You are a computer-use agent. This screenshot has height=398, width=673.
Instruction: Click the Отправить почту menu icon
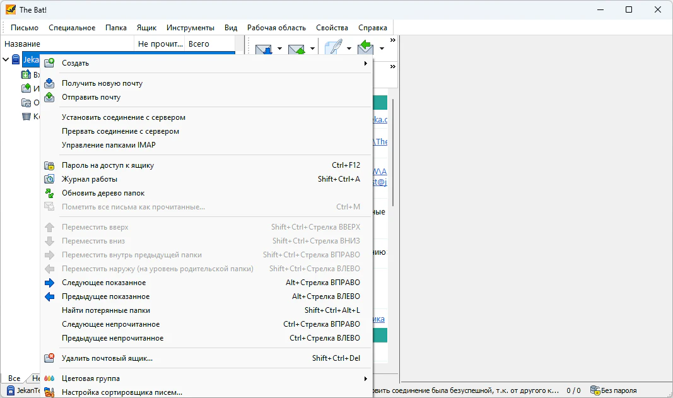(x=49, y=97)
